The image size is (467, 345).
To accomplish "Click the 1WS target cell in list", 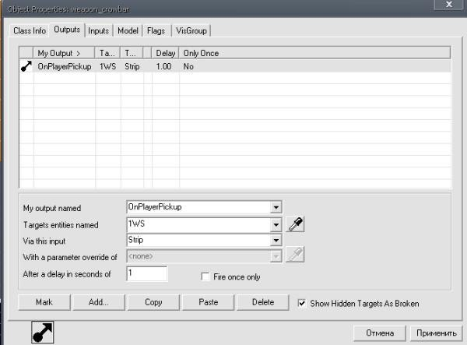I will [x=108, y=66].
